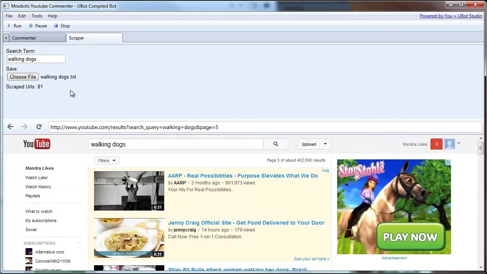Reload the page with refresh icon
The image size is (487, 274).
click(39, 127)
